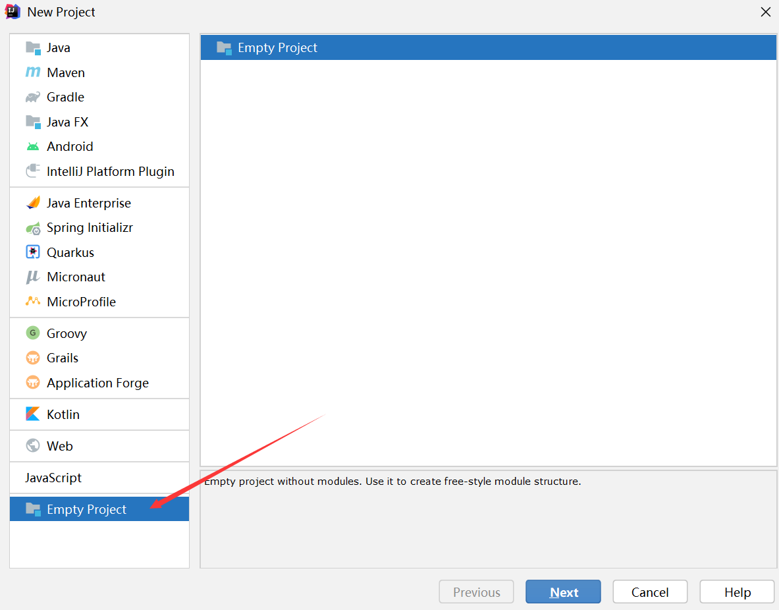Click the Application Forge icon
779x610 pixels.
[33, 382]
